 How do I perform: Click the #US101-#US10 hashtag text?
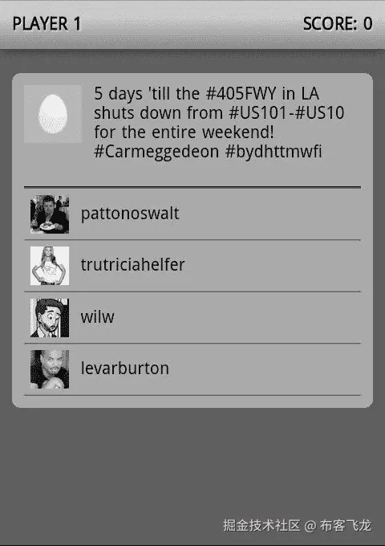point(286,113)
